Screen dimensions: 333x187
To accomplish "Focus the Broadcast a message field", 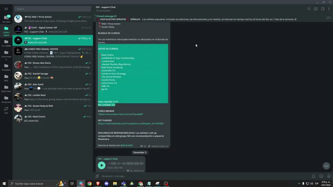I will (205, 176).
